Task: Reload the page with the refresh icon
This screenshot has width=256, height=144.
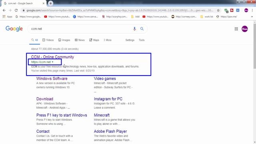Action: (16, 10)
